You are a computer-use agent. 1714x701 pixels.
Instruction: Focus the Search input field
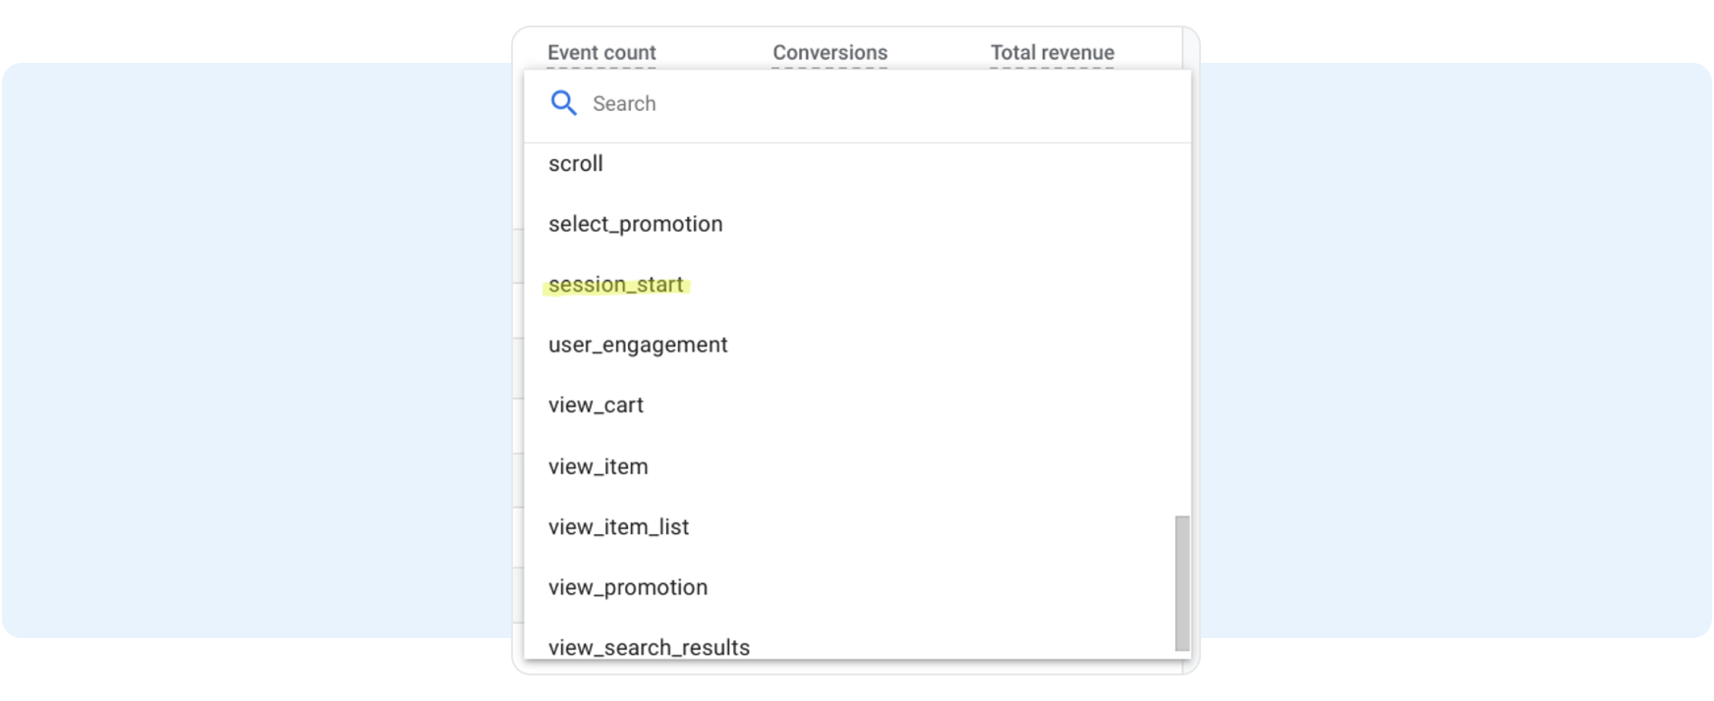pyautogui.click(x=786, y=104)
